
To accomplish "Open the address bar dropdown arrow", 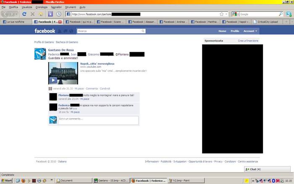I will tap(226, 14).
